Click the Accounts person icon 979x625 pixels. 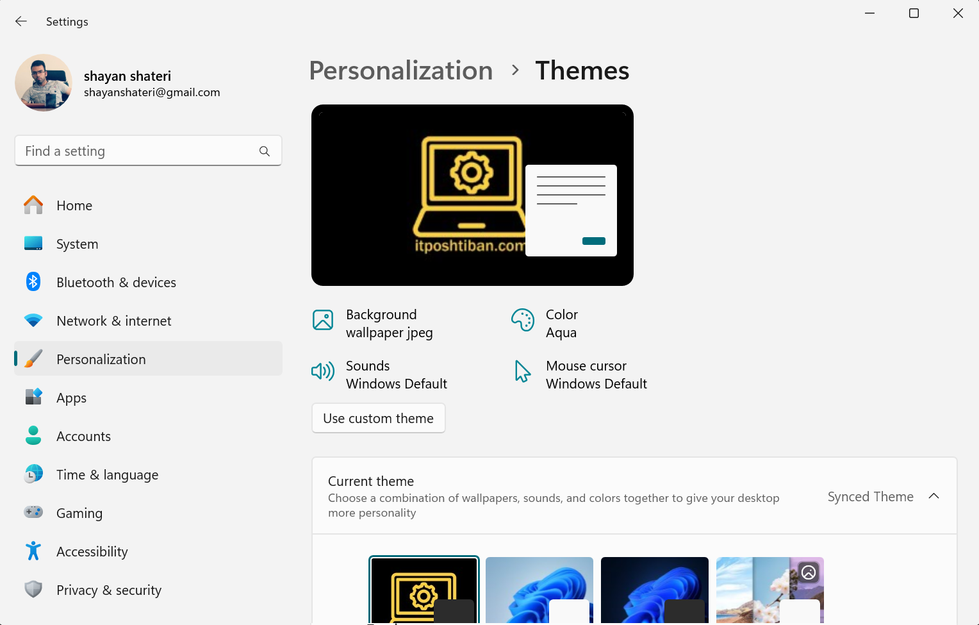click(x=33, y=436)
